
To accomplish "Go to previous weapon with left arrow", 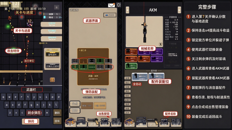I will (127, 10).
